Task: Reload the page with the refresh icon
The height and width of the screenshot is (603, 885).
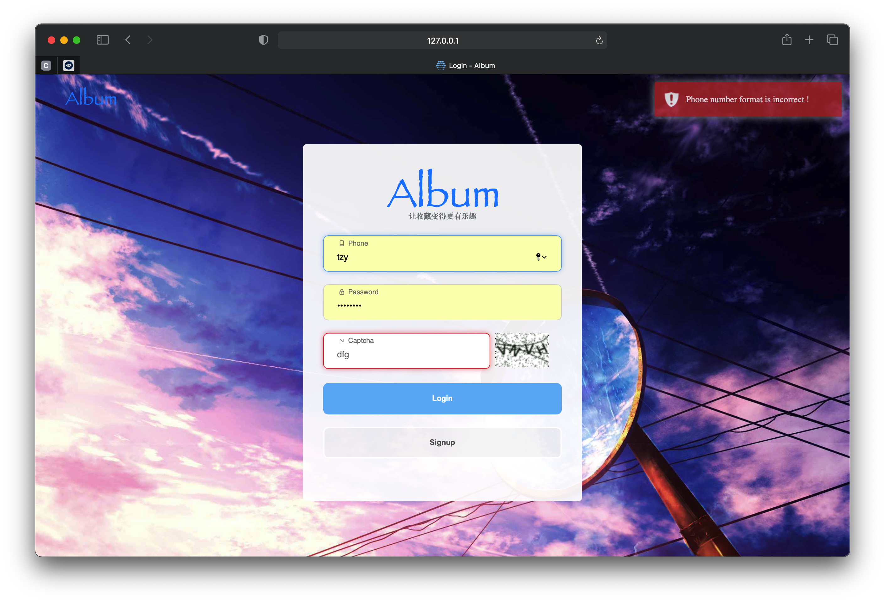Action: [x=599, y=40]
